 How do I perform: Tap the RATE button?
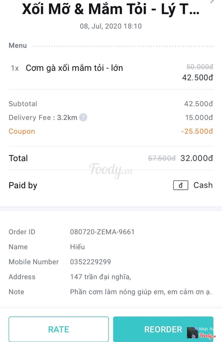(59, 329)
